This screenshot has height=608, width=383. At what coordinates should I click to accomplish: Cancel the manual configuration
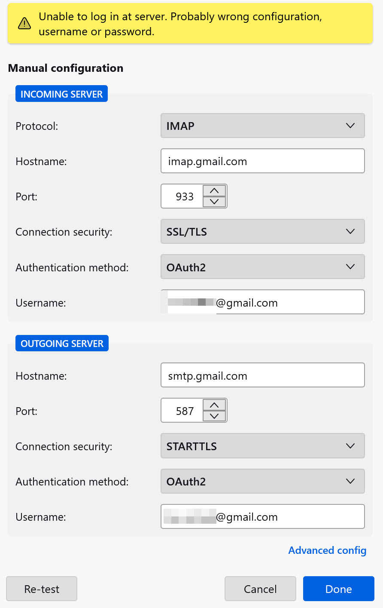coord(260,589)
